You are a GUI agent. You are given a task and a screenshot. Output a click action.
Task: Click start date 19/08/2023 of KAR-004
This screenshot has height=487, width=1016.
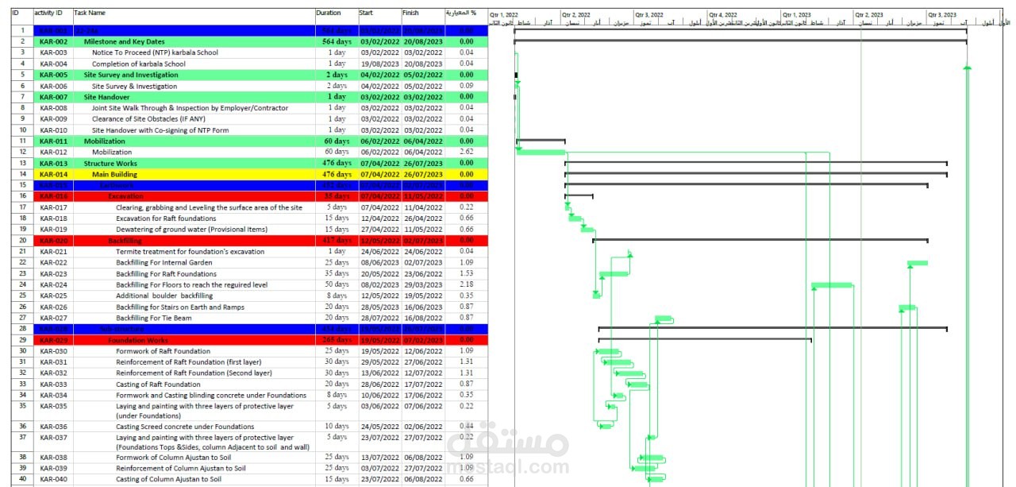tap(380, 64)
